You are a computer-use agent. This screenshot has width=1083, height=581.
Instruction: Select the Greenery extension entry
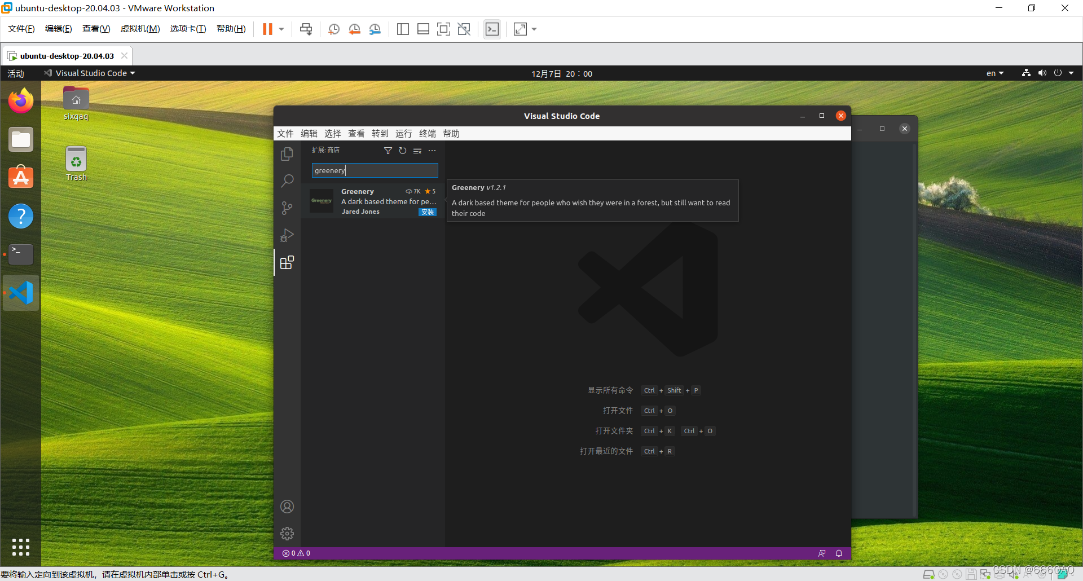click(373, 201)
